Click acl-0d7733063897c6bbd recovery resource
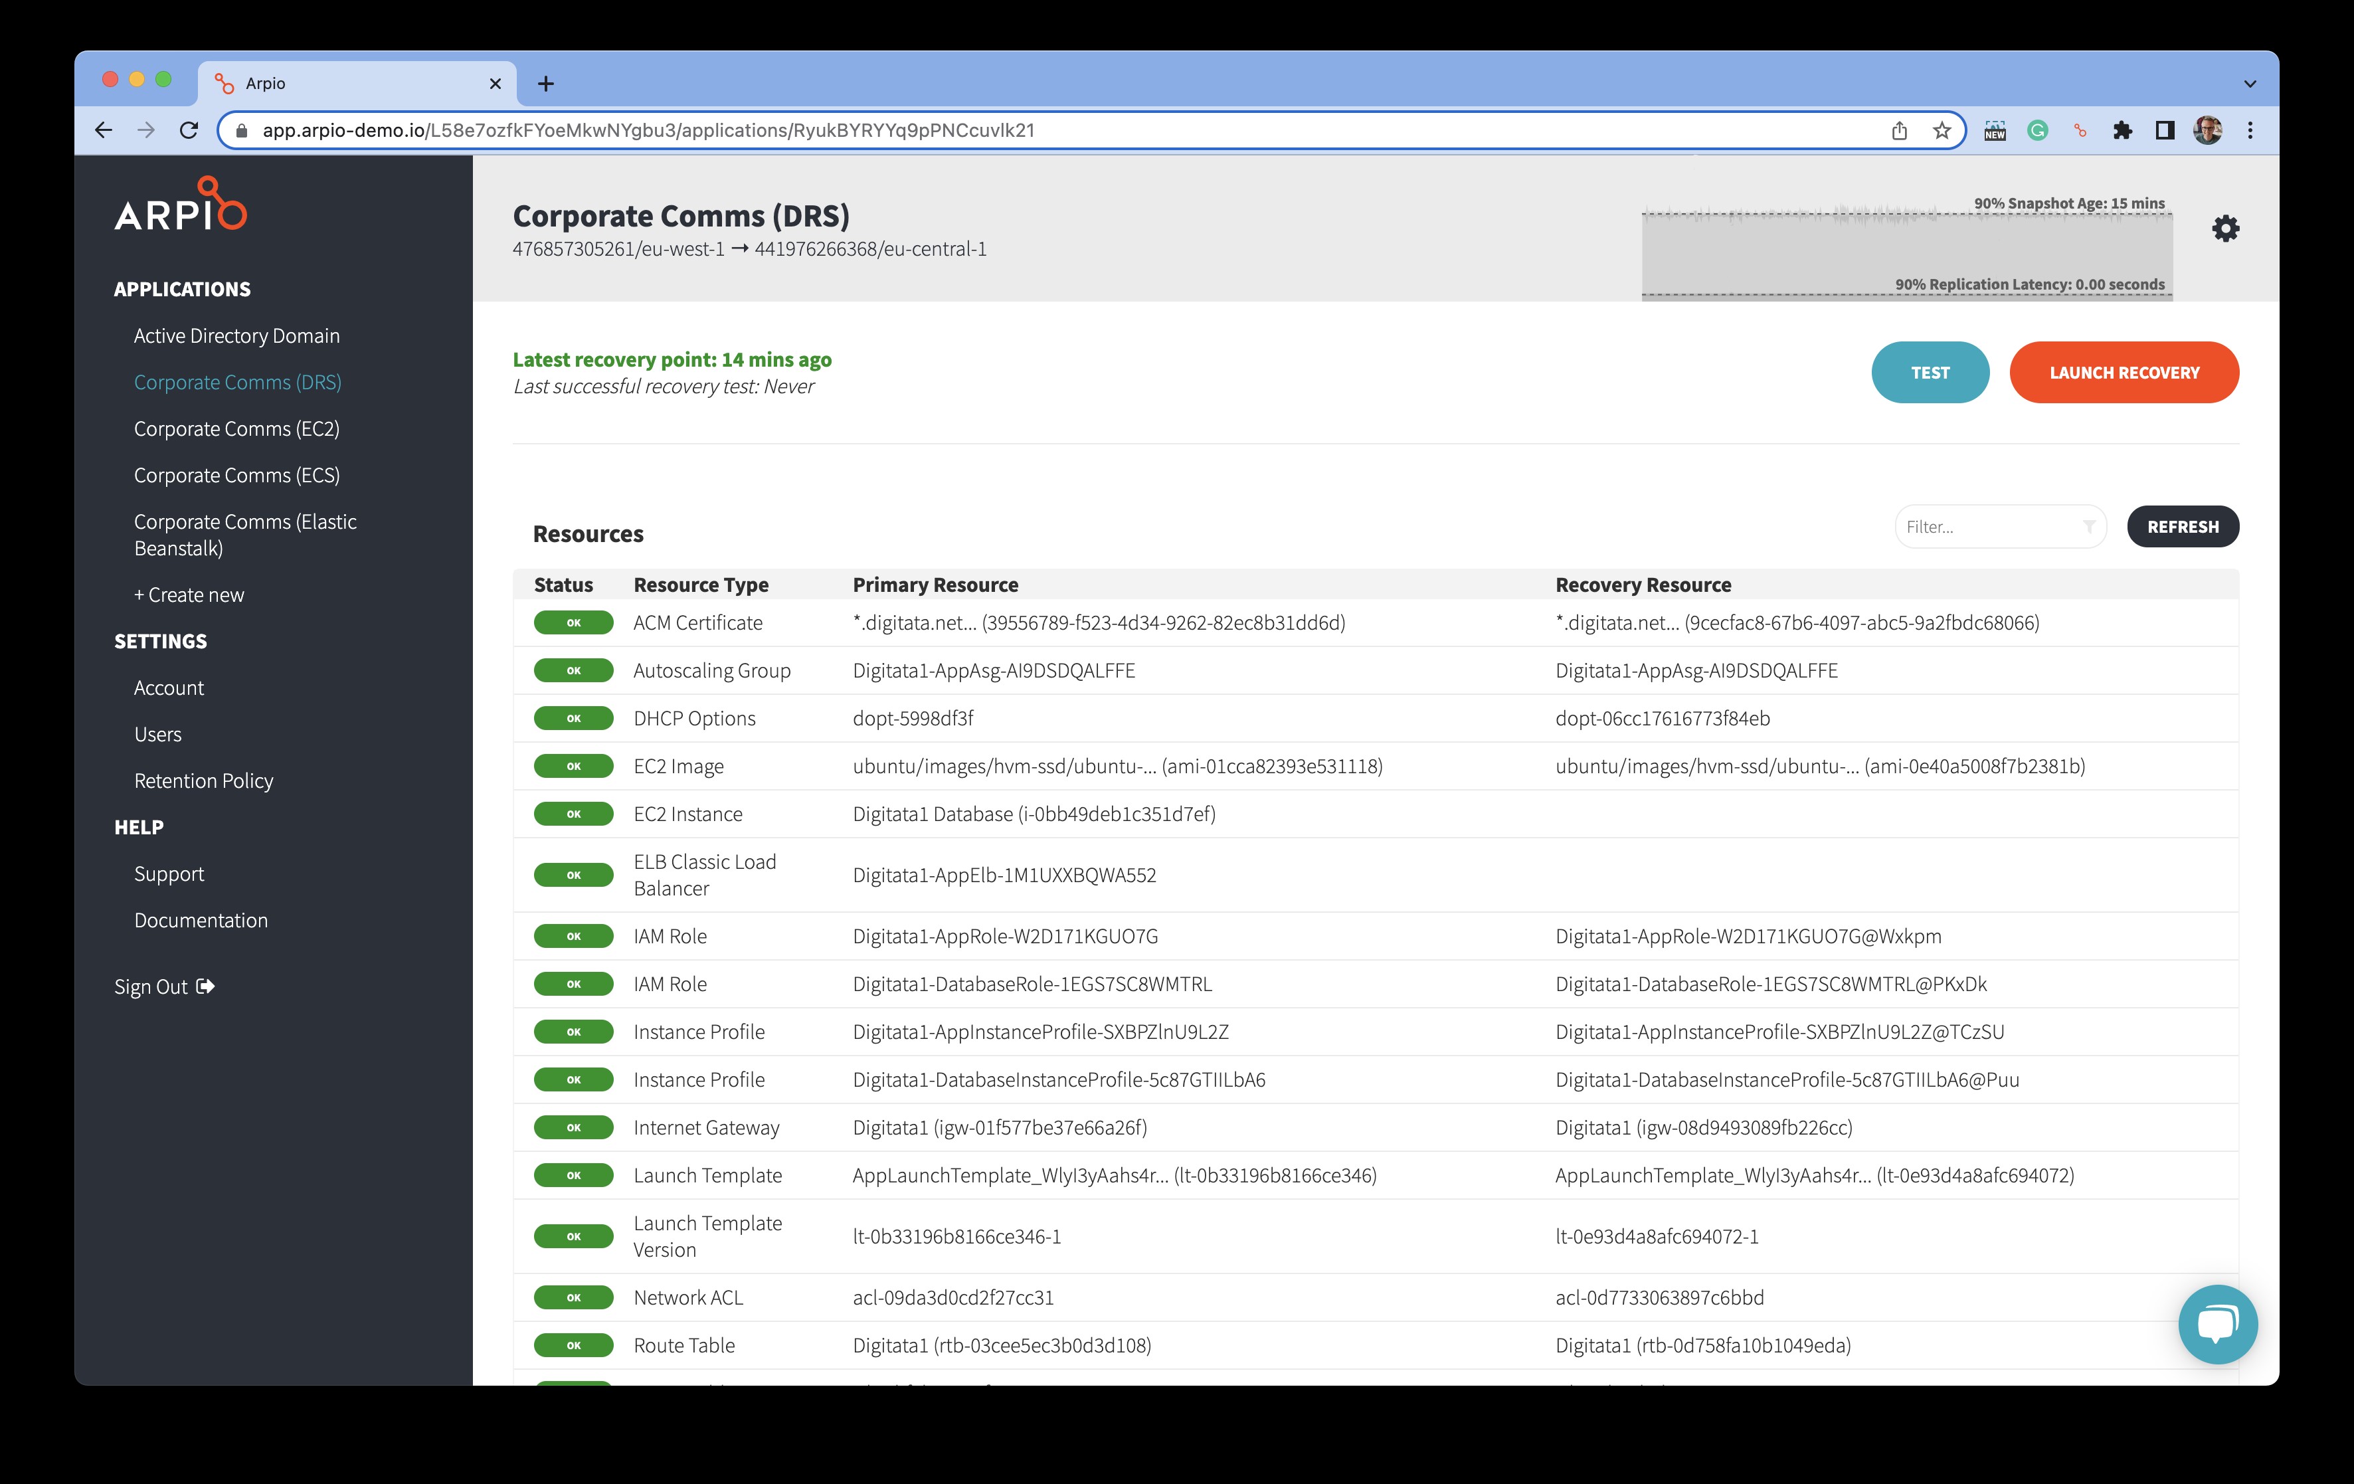Image resolution: width=2354 pixels, height=1484 pixels. coord(1660,1297)
